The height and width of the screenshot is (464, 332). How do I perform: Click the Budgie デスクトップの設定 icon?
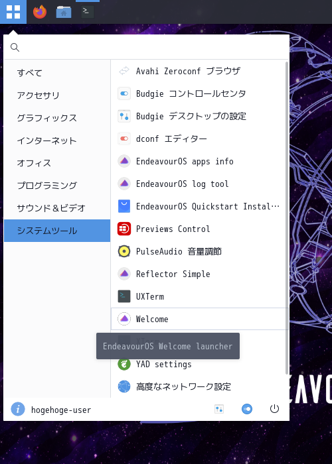(x=124, y=116)
